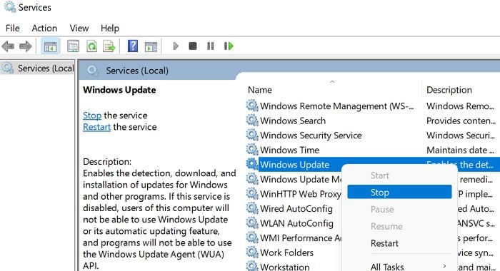This screenshot has width=500, height=271.
Task: Toggle the Show/Hide Console Tree icon
Action: [50, 46]
